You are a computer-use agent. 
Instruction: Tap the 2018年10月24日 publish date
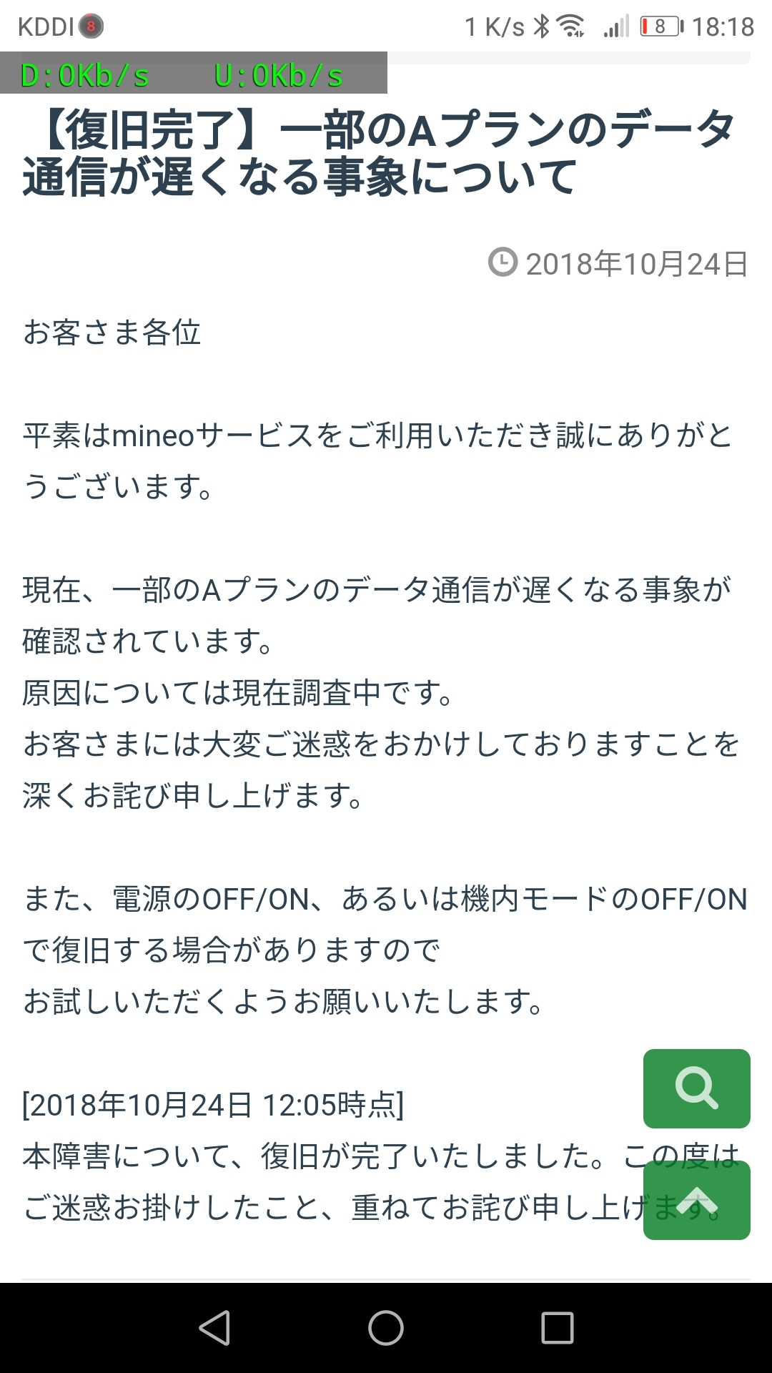(x=636, y=264)
